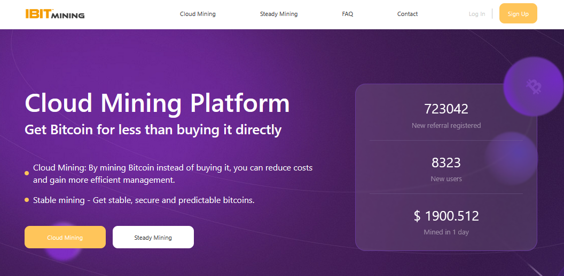
Task: Open the Contact page
Action: pos(408,14)
